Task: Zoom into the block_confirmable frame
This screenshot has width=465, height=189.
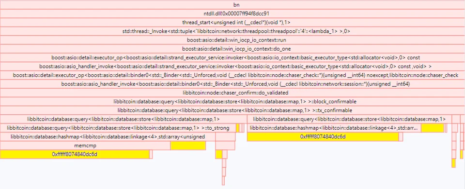Action: click(x=232, y=102)
